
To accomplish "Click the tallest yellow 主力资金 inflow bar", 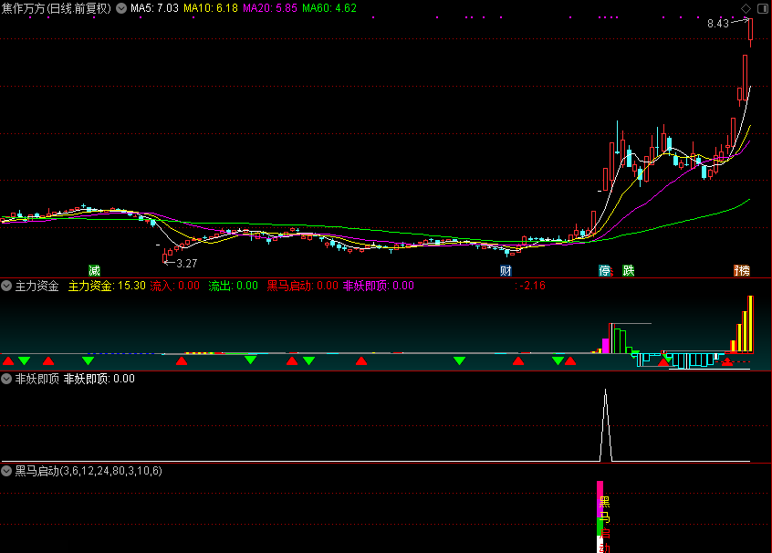I will [750, 324].
